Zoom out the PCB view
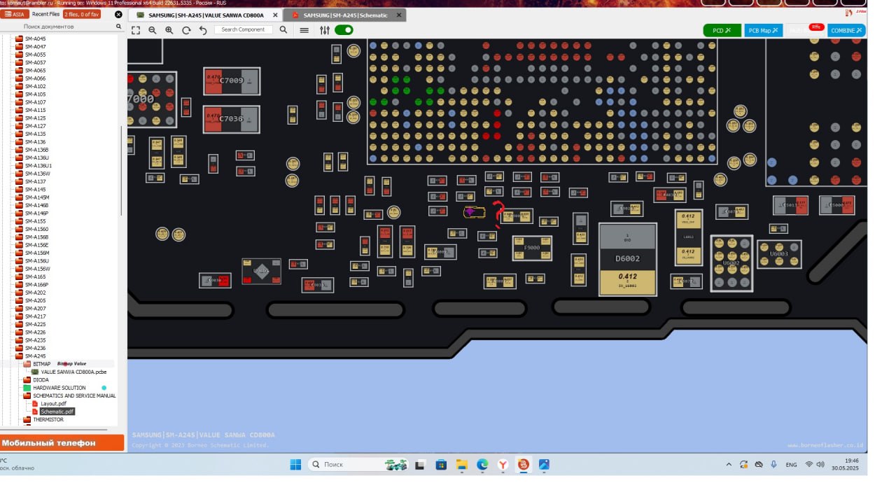This screenshot has height=504, width=896. (153, 30)
